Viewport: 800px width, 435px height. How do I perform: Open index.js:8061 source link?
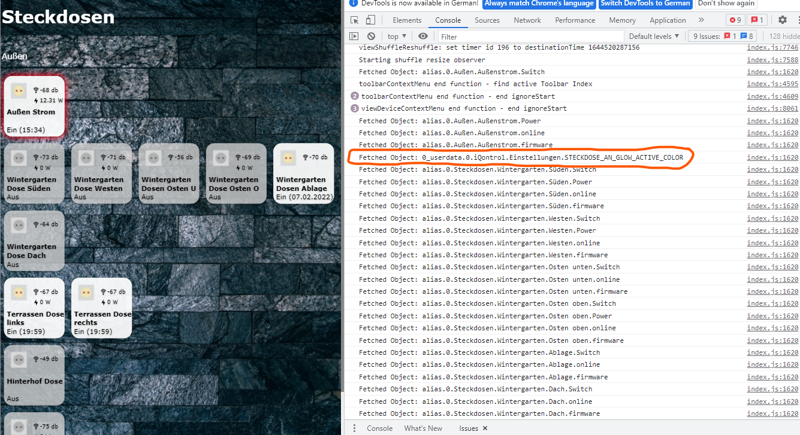(772, 108)
